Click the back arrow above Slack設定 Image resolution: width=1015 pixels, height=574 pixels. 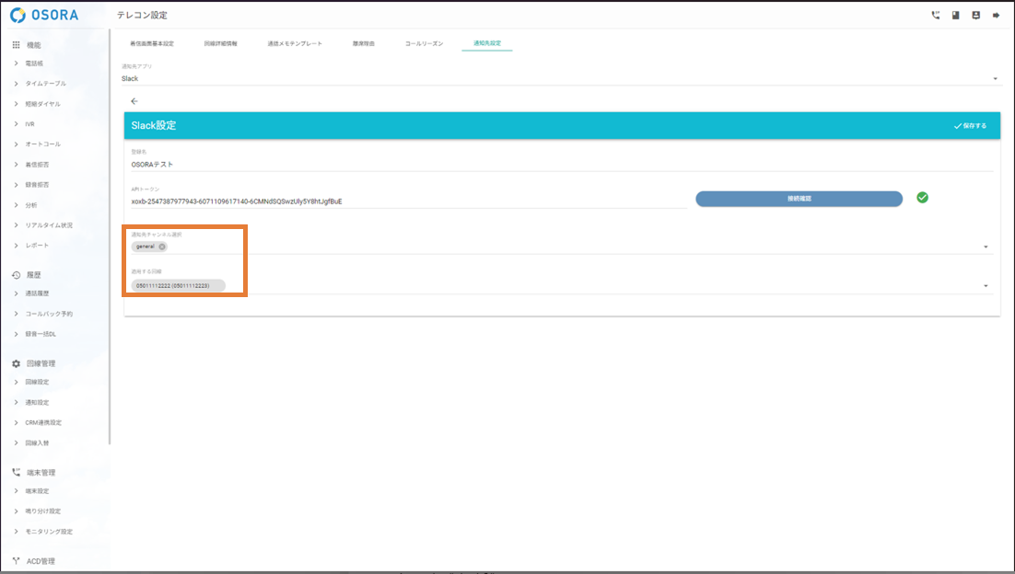click(134, 101)
